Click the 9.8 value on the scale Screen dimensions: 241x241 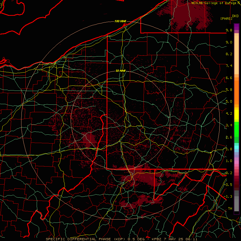click(x=229, y=30)
